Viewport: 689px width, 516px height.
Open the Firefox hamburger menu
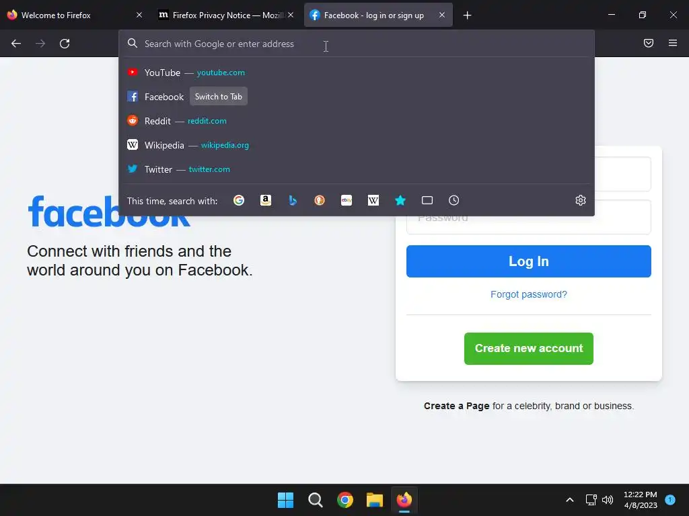673,43
